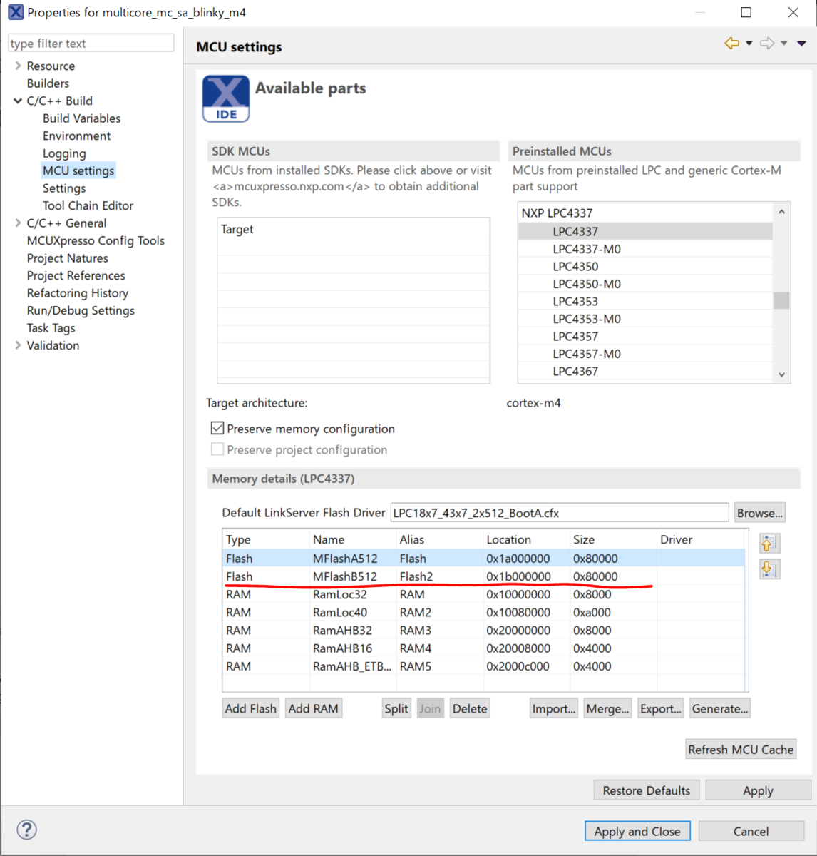Viewport: 817px width, 856px height.
Task: Select MCU settings in the tree
Action: (x=78, y=170)
